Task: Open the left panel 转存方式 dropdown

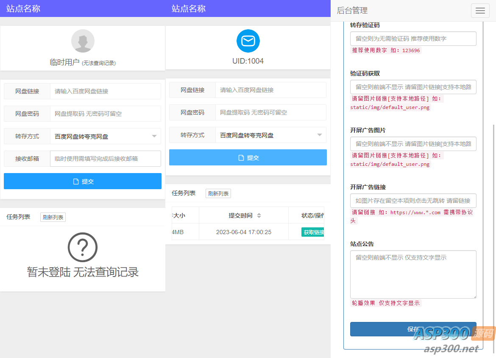Action: click(106, 136)
